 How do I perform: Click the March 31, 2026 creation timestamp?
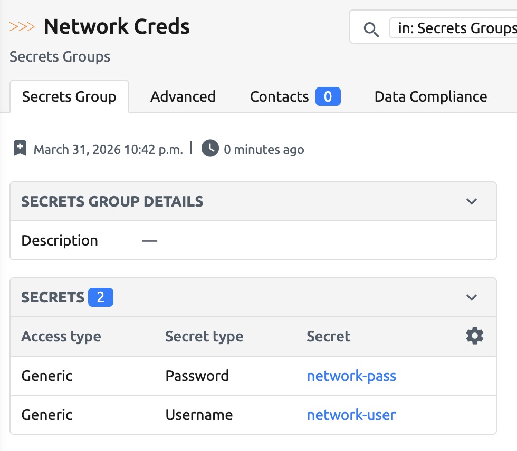(x=108, y=150)
